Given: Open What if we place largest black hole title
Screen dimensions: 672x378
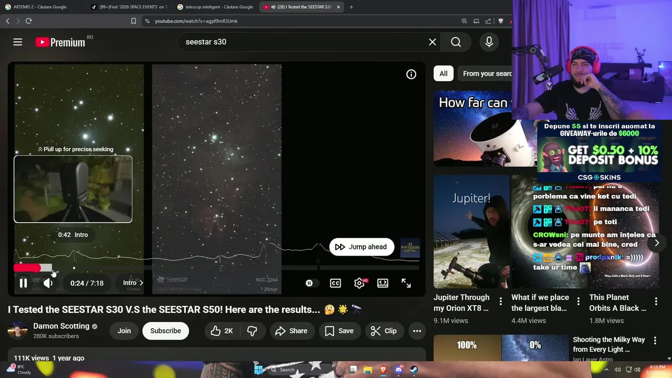Looking at the screenshot, I should coord(540,302).
